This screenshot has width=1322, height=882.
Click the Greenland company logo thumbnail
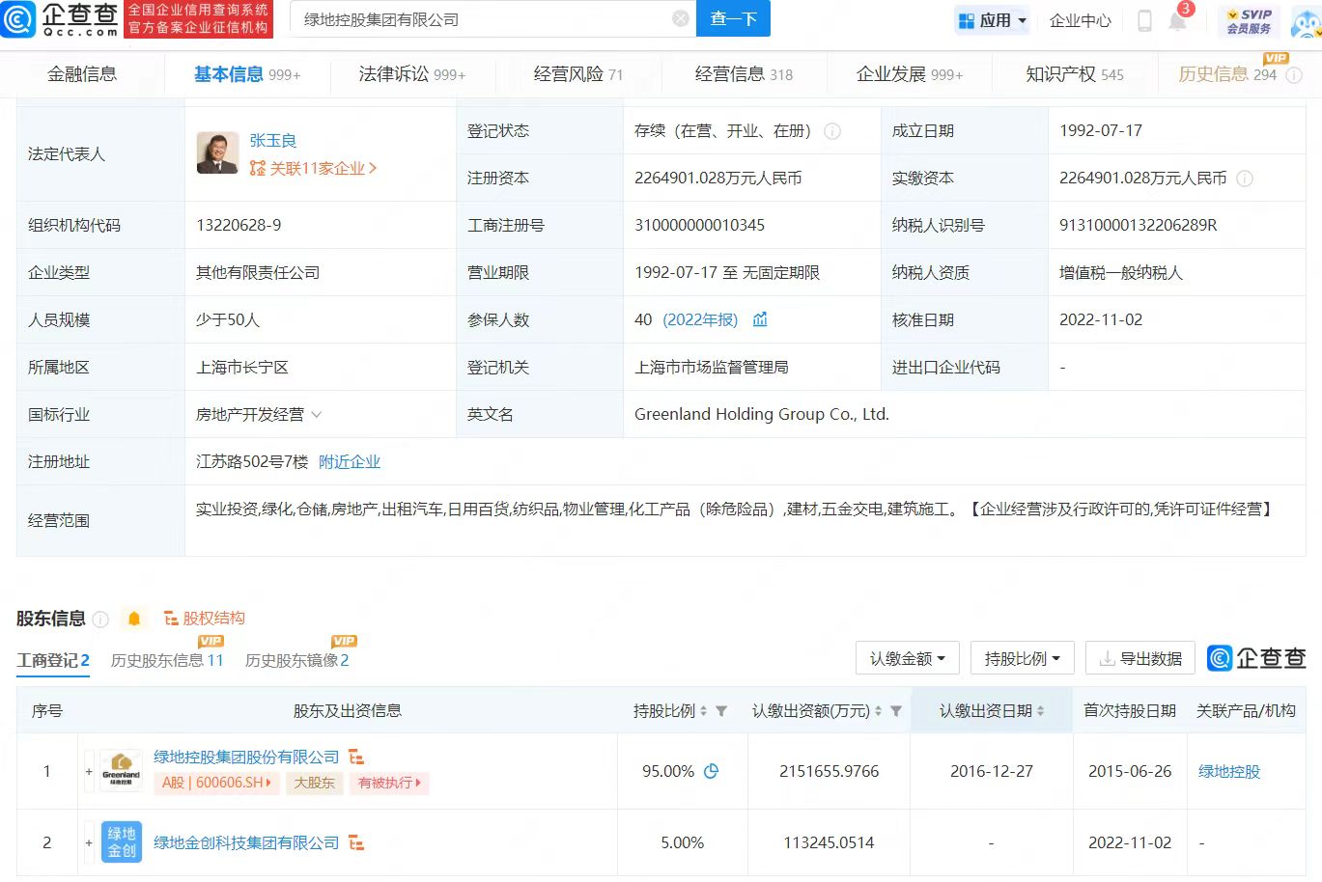121,771
